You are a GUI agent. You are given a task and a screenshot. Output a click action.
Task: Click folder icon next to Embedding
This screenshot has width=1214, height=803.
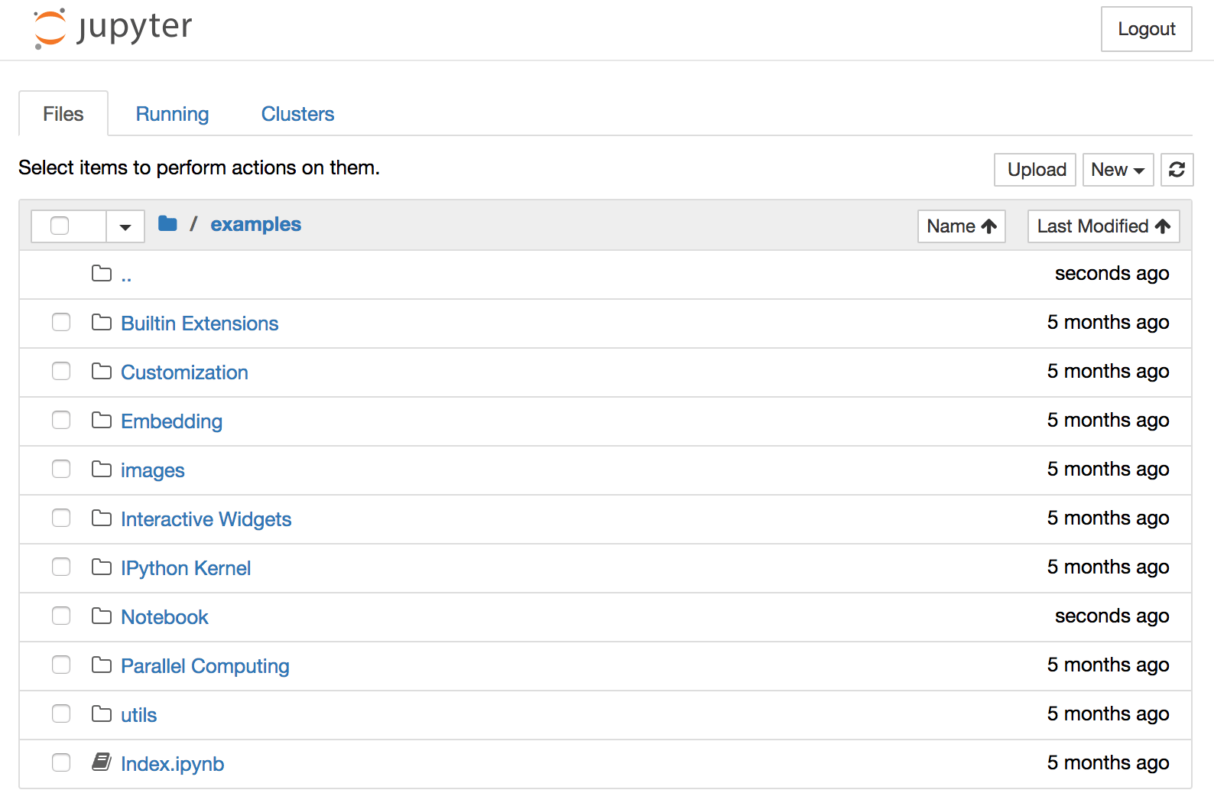tap(102, 420)
